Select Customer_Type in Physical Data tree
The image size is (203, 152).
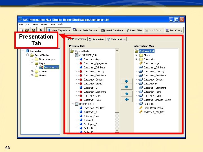click(x=92, y=100)
